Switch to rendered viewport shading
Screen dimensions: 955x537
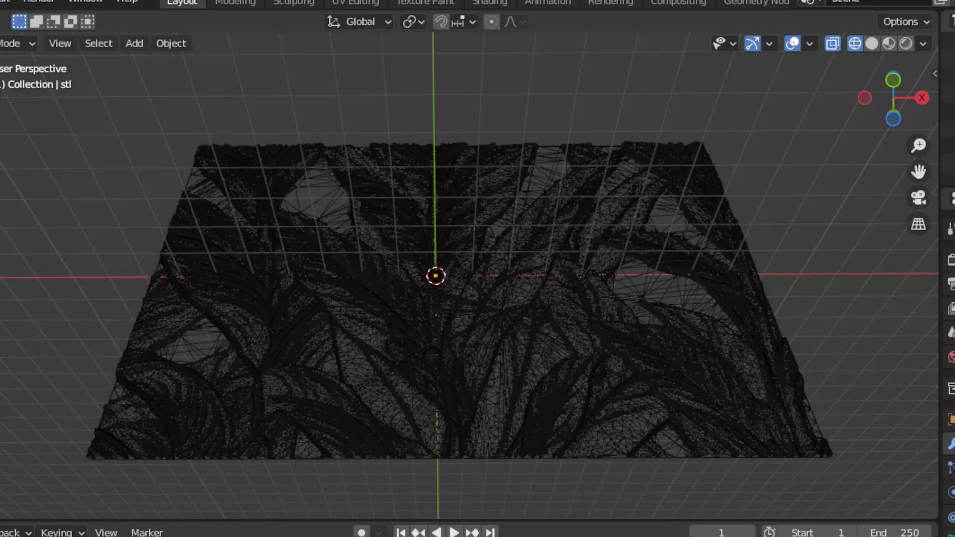(906, 44)
